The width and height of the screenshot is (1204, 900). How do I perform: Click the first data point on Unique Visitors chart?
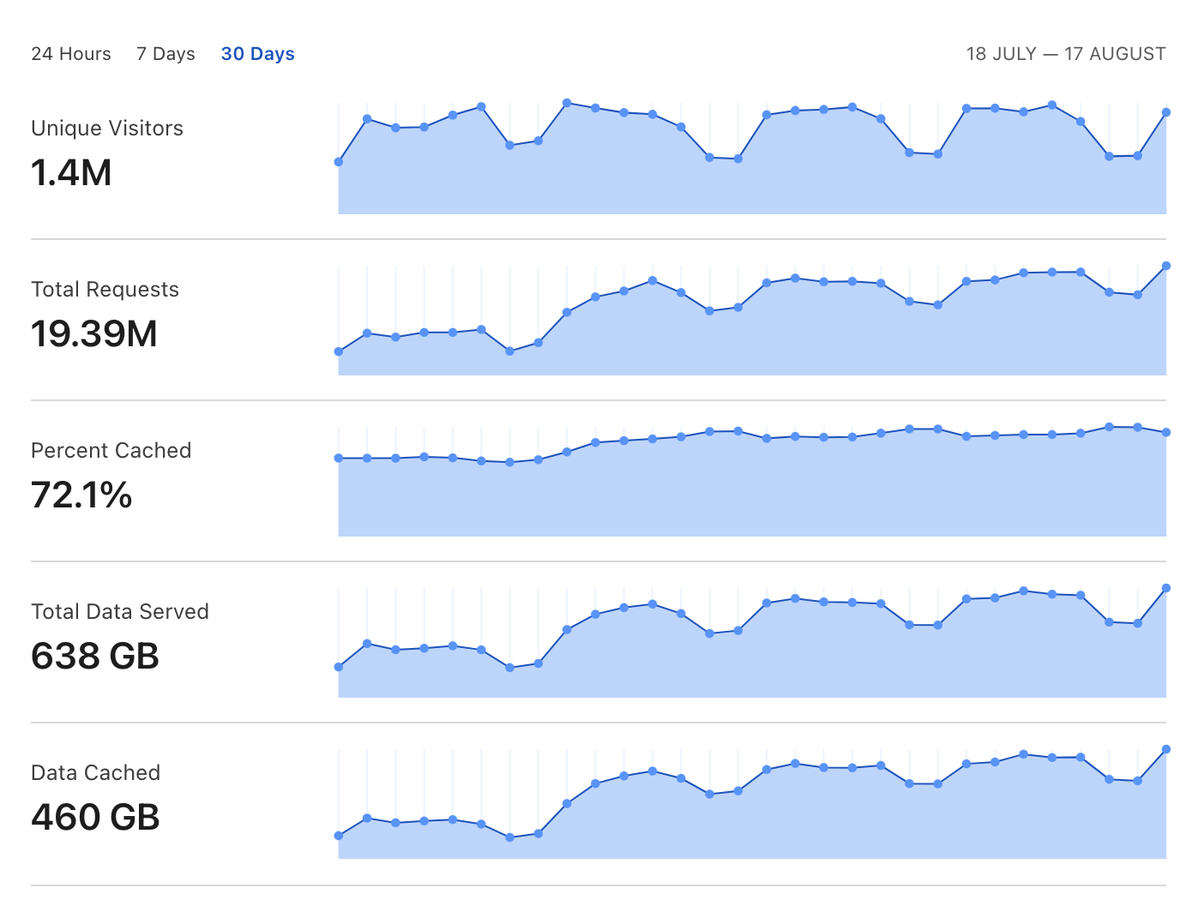click(339, 162)
